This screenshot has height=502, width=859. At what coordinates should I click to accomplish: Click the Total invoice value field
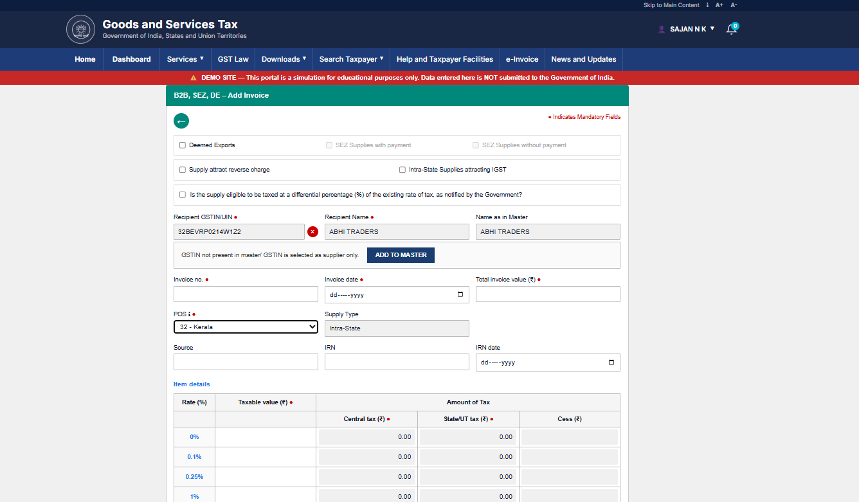click(x=548, y=294)
